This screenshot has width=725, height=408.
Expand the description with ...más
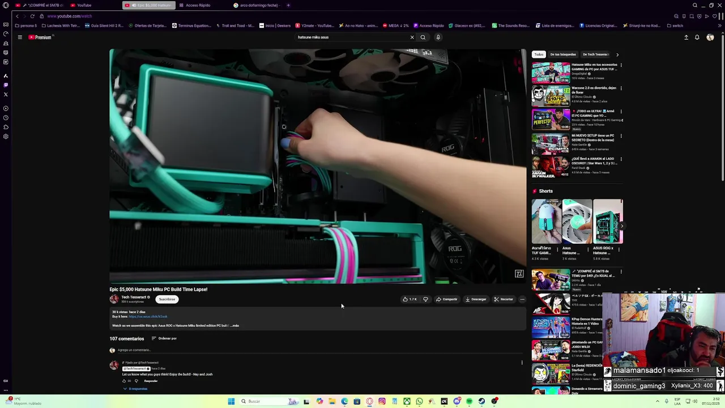pos(234,326)
